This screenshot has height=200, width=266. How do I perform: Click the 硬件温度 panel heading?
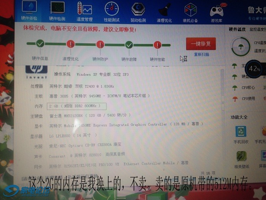tap(237, 29)
